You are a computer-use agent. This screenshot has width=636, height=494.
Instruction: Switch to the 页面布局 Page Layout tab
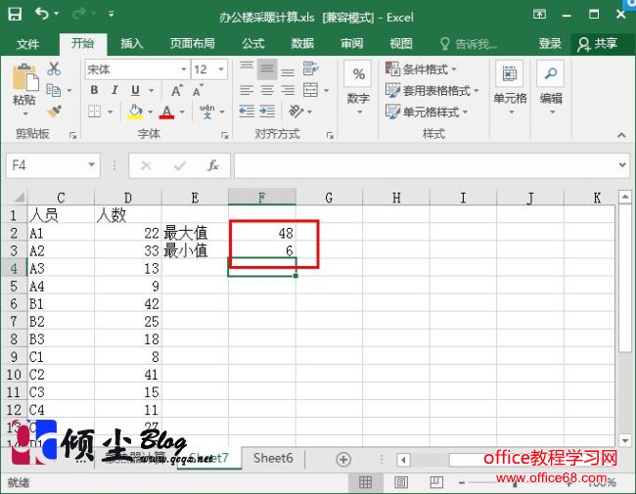[192, 44]
